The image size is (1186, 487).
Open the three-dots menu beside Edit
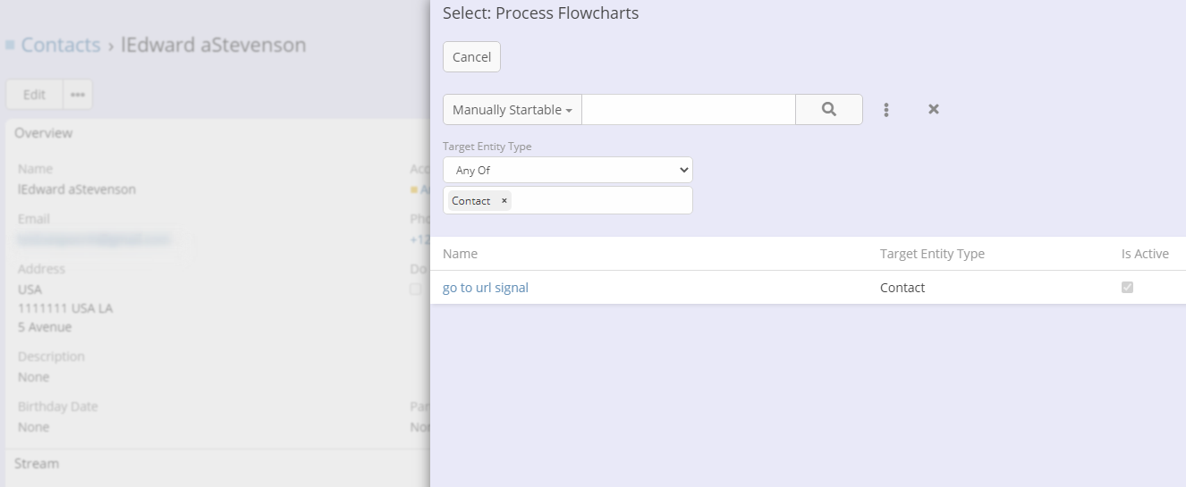pos(77,95)
